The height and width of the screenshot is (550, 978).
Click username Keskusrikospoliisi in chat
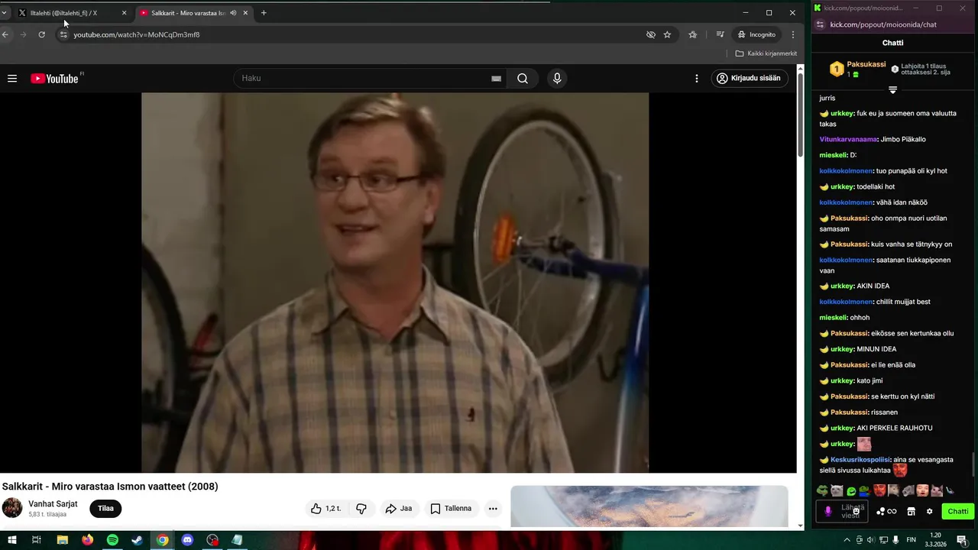point(860,460)
